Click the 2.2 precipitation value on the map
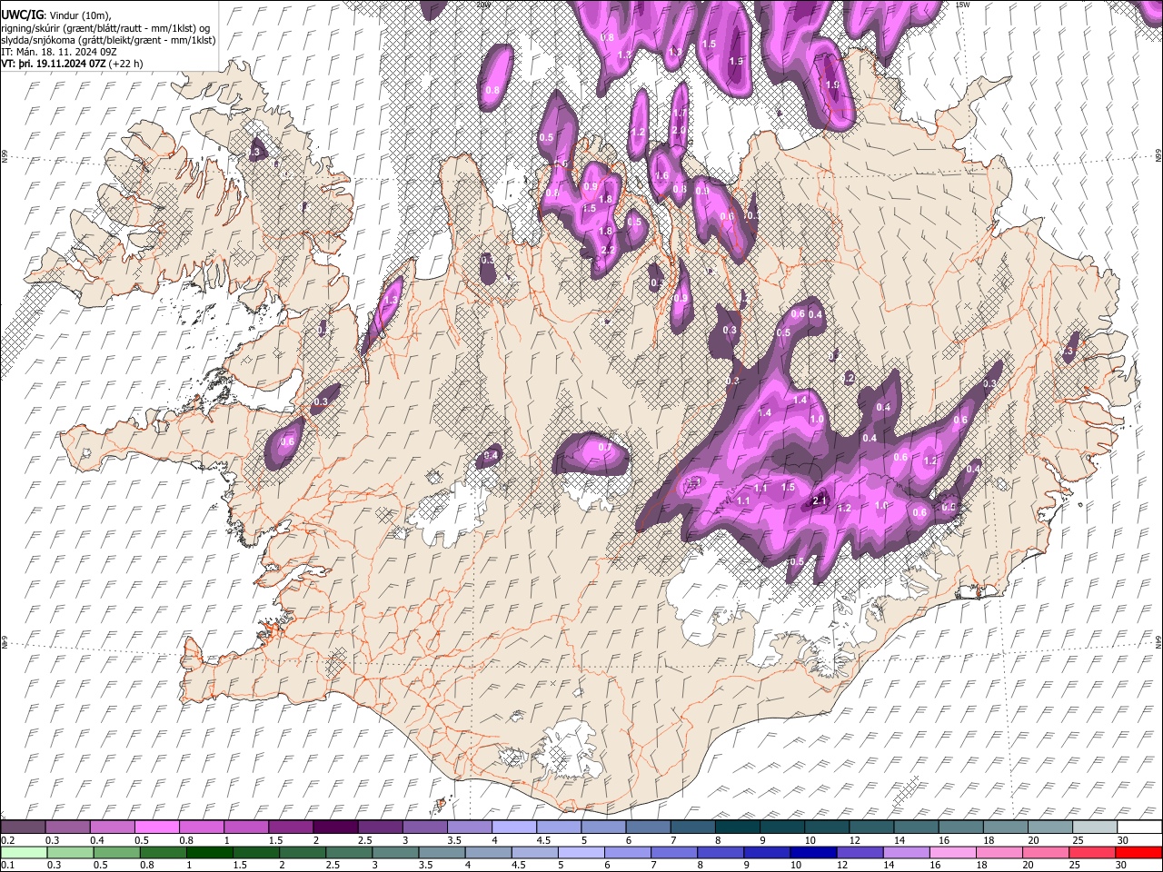Screen dimensions: 1163x872 point(609,250)
